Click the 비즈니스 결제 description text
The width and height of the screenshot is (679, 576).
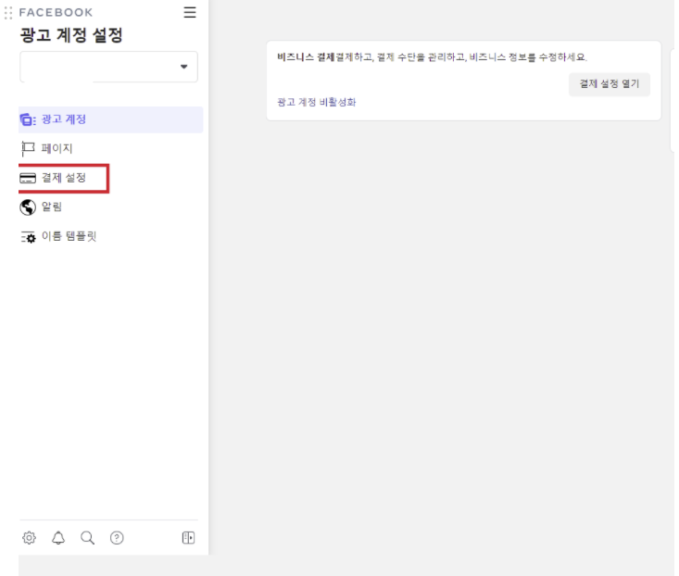point(433,57)
